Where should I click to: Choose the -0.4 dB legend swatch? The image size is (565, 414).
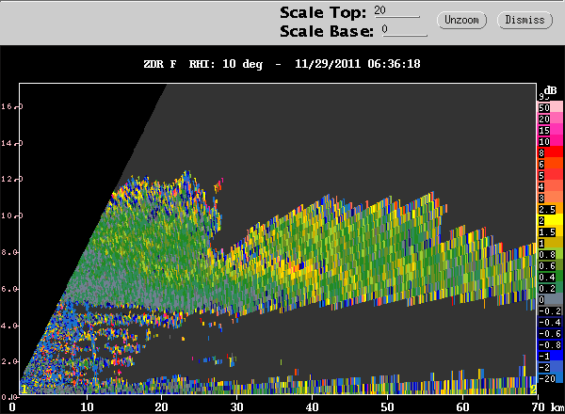[550, 322]
